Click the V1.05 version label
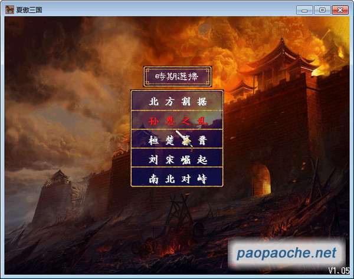The height and width of the screenshot is (279, 354). click(x=339, y=270)
